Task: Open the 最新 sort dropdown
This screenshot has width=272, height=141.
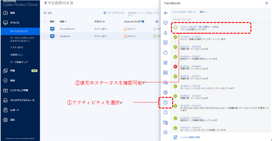Action: pos(203,12)
